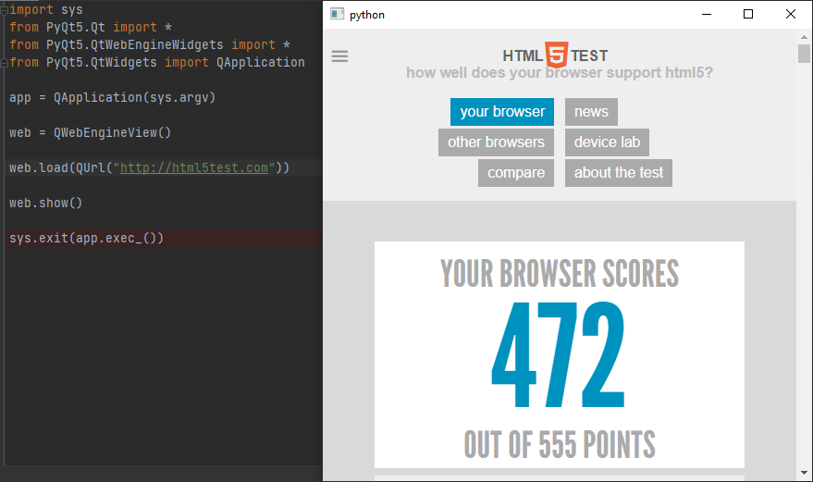Click the vertical scrollbar thumb

pyautogui.click(x=804, y=54)
